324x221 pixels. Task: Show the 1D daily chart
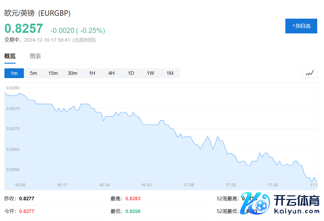tap(131, 73)
